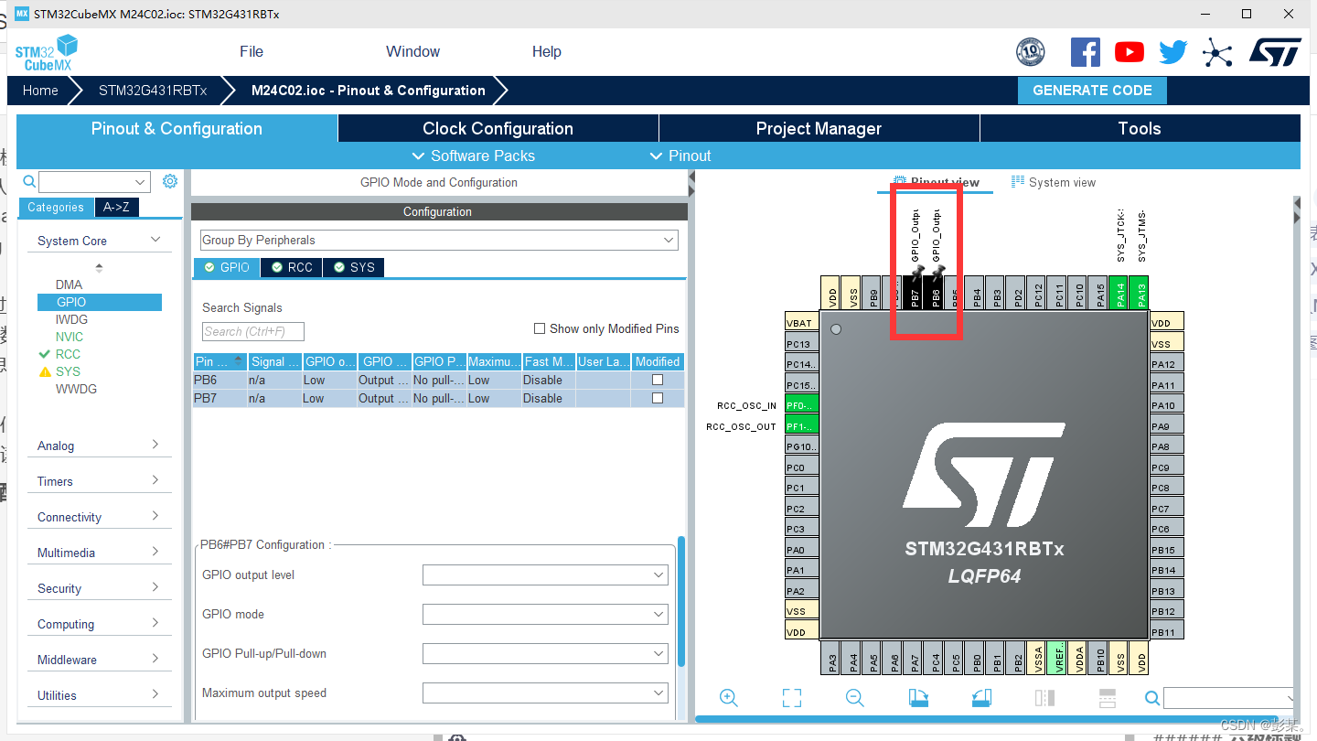Check the Modified box for PB7
Viewport: 1317px width, 741px height.
pyautogui.click(x=657, y=398)
